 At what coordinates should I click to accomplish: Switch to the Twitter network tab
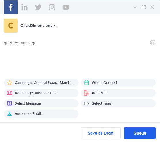[38, 7]
